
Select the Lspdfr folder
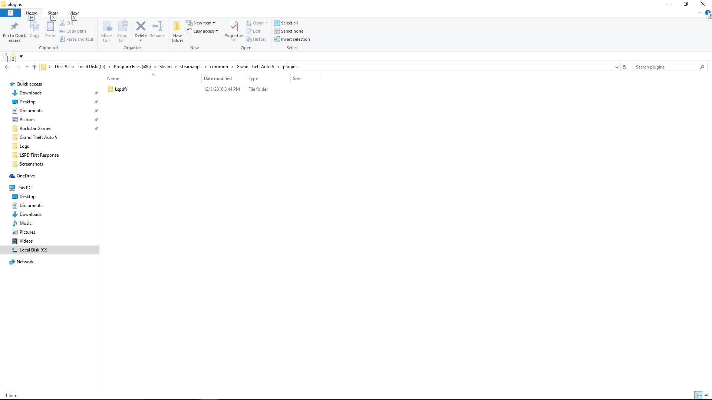pos(121,89)
